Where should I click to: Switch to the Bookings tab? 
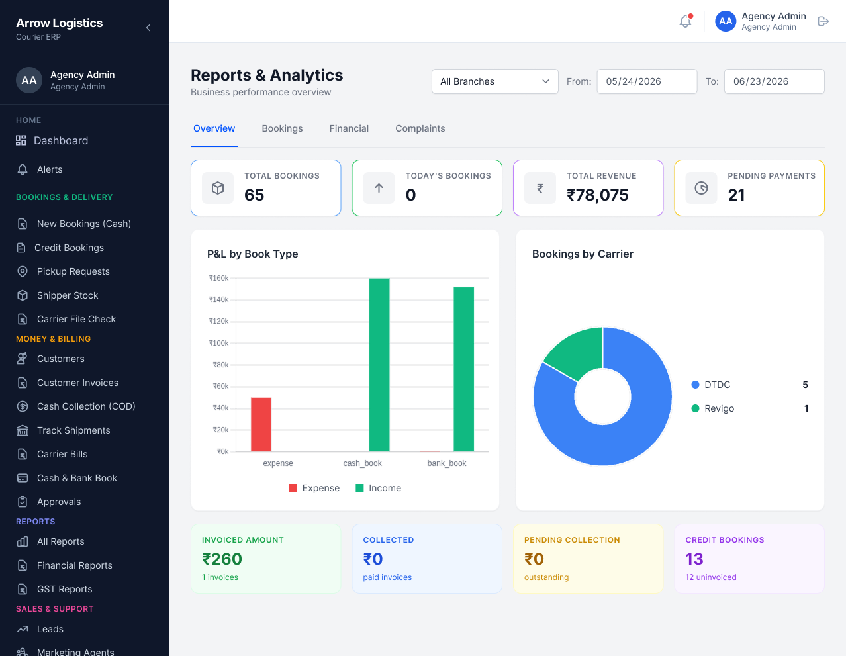tap(282, 128)
